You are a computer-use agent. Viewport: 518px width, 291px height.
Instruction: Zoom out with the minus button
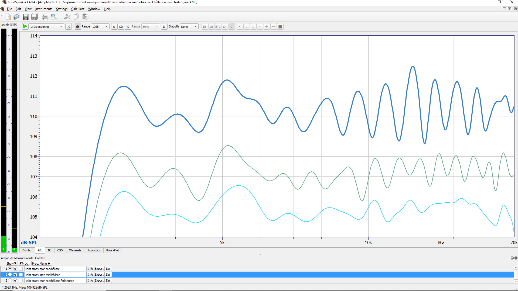(x=274, y=26)
